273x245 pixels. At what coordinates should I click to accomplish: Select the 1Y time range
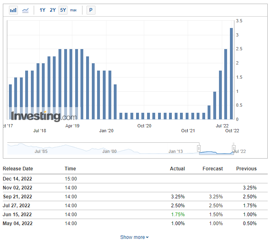point(42,10)
